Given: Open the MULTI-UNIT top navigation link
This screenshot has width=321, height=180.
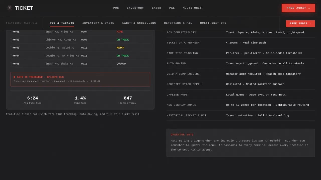Looking at the screenshot, I should (x=192, y=8).
